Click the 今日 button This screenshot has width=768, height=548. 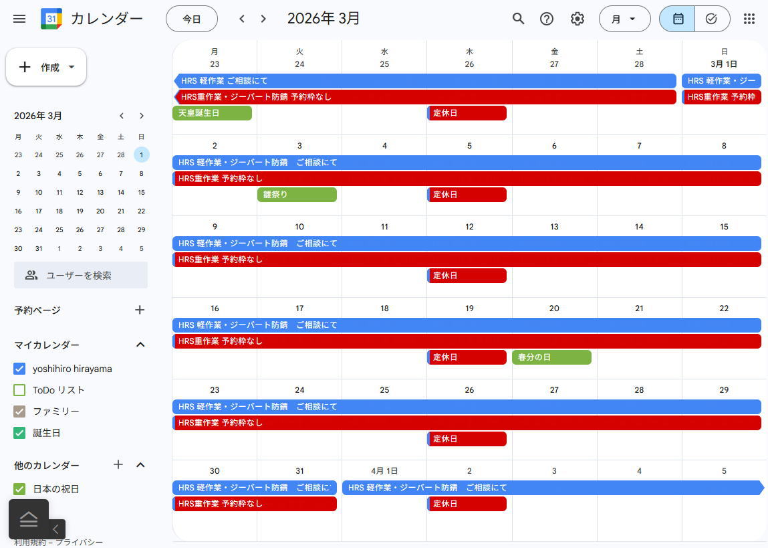pyautogui.click(x=192, y=19)
